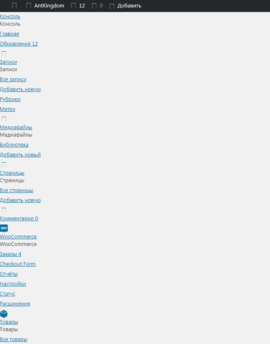Open the Все записи link
270x344 pixels.
pyautogui.click(x=13, y=79)
